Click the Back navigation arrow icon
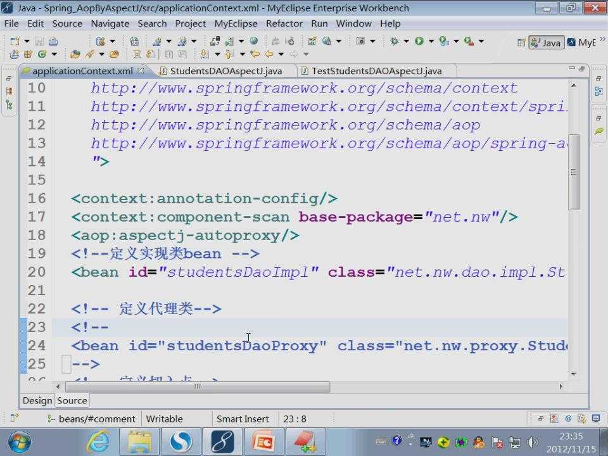The image size is (608, 456). [269, 54]
